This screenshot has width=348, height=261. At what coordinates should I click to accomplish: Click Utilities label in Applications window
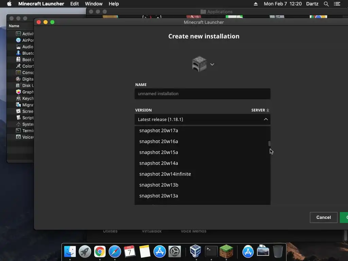pyautogui.click(x=110, y=231)
